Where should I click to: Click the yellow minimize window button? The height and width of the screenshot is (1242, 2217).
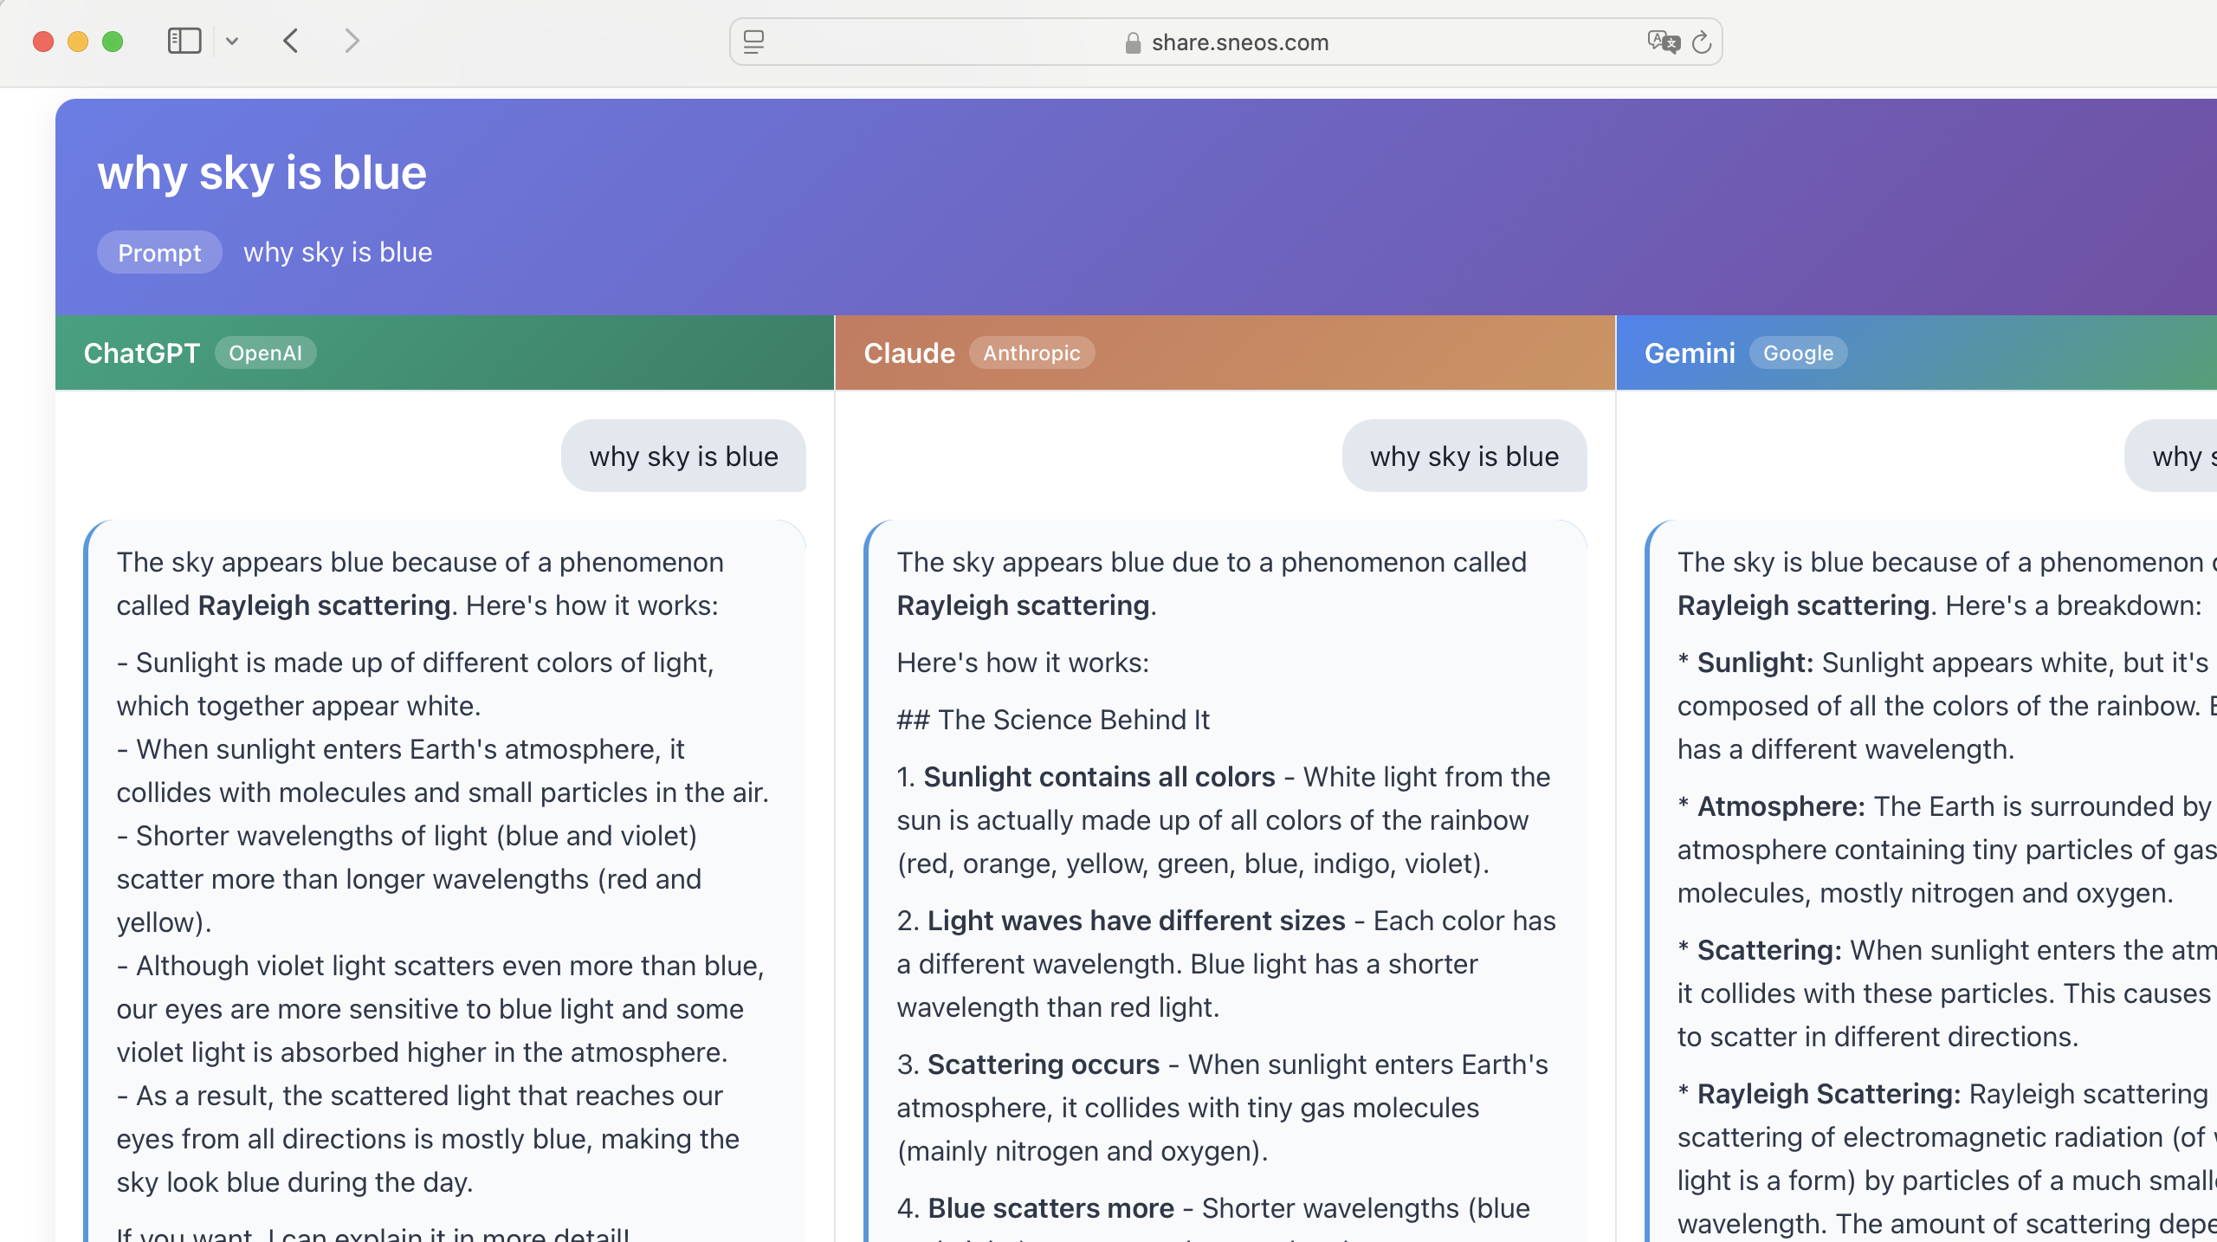pyautogui.click(x=77, y=42)
